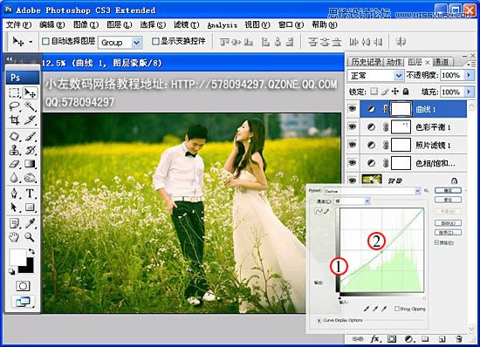480x347 pixels.
Task: Open the 正常 blend mode dropdown
Action: point(375,75)
